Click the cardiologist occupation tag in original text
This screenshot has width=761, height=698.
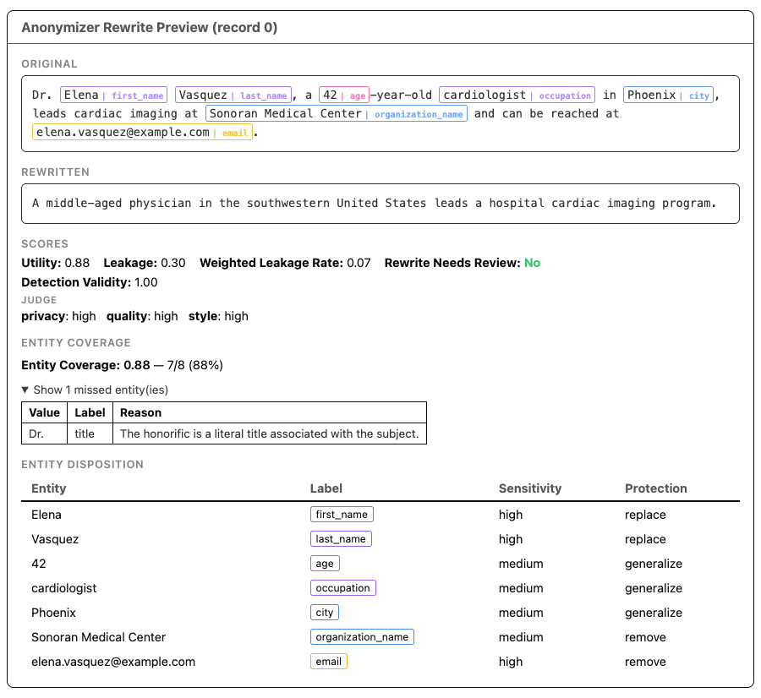tap(517, 95)
